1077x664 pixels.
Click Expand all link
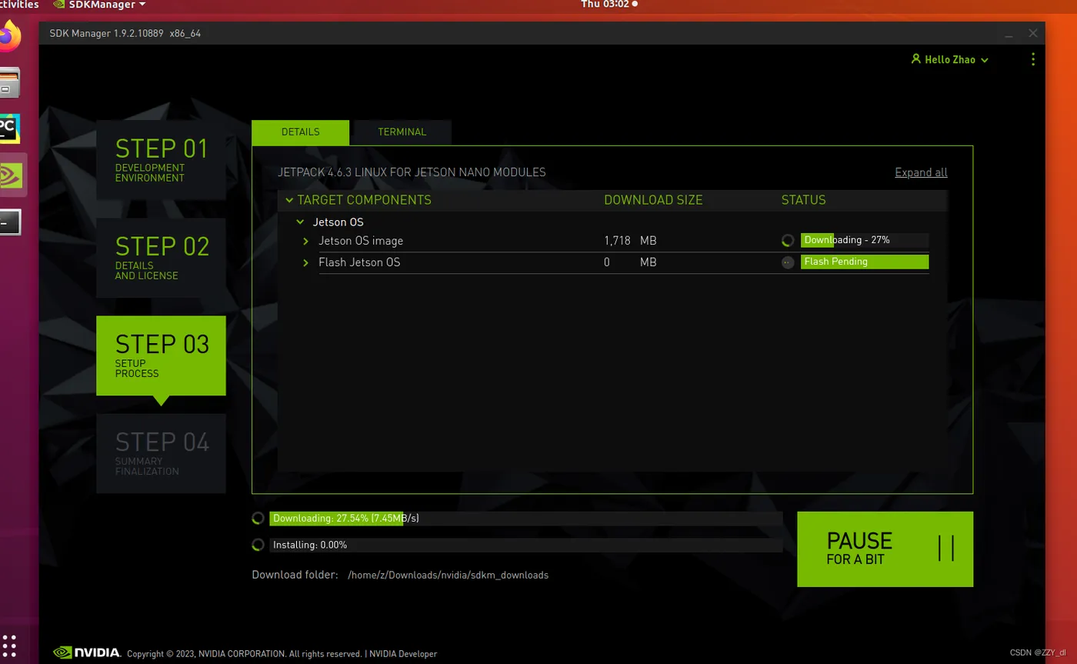(921, 172)
